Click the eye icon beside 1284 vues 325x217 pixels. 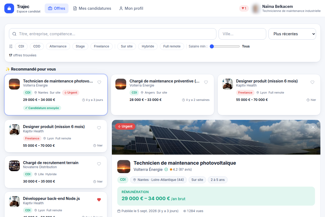point(185,211)
